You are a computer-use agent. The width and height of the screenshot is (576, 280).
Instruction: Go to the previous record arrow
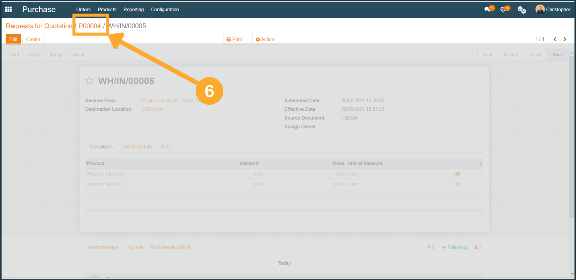click(x=555, y=39)
